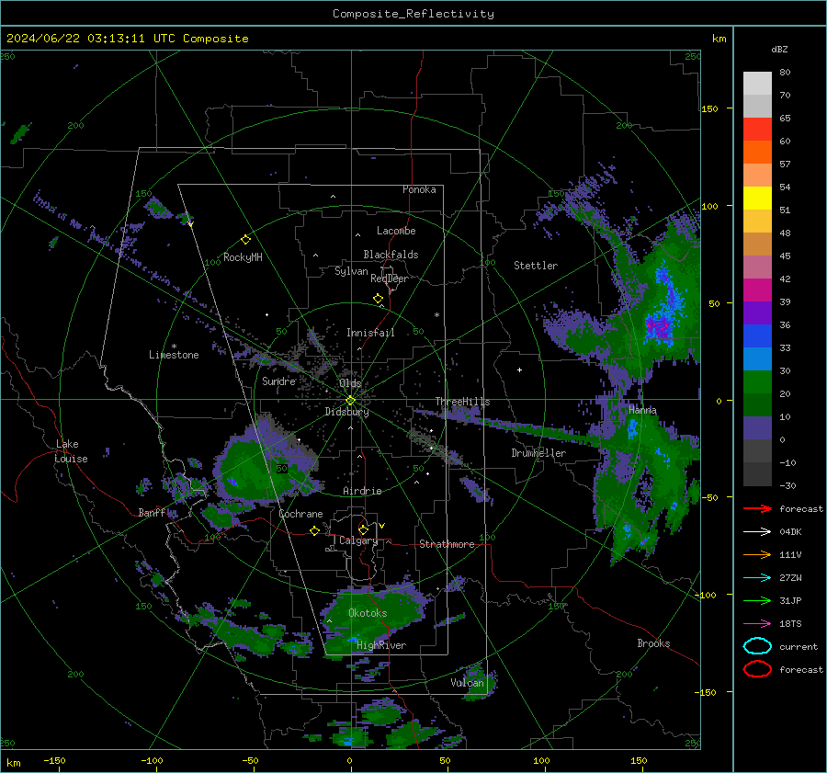This screenshot has width=827, height=773.
Task: Click the green 31JP arrow icon
Action: (x=757, y=600)
